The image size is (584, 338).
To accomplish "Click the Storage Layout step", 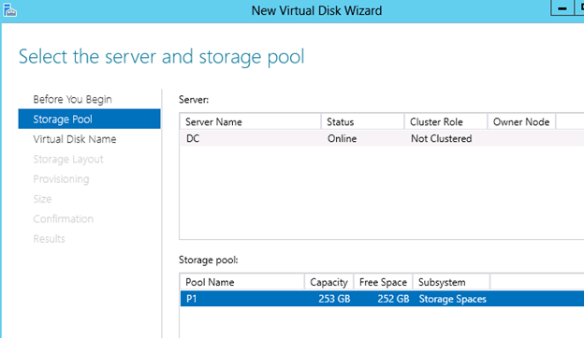I will 68,159.
